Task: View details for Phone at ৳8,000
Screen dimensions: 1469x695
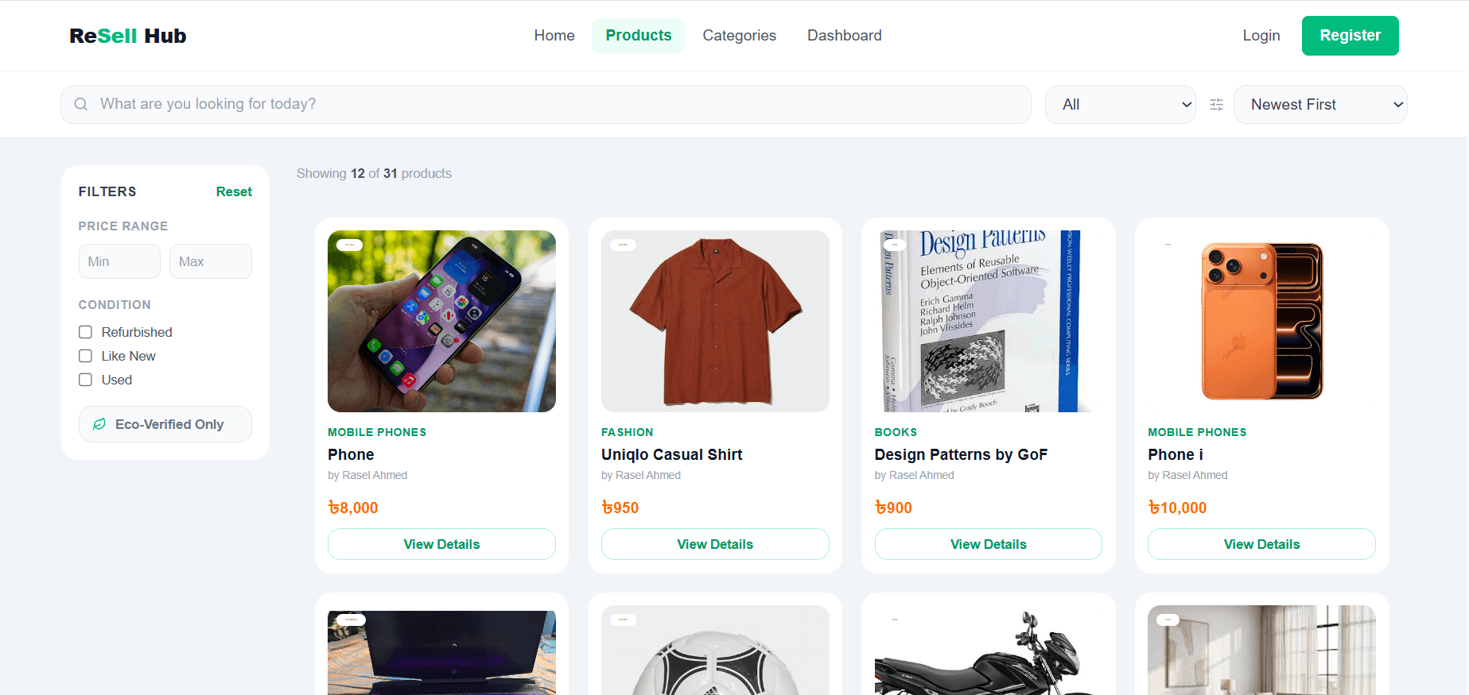Action: click(x=441, y=544)
